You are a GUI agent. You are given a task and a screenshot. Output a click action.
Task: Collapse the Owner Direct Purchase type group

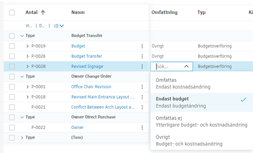pyautogui.click(x=22, y=117)
